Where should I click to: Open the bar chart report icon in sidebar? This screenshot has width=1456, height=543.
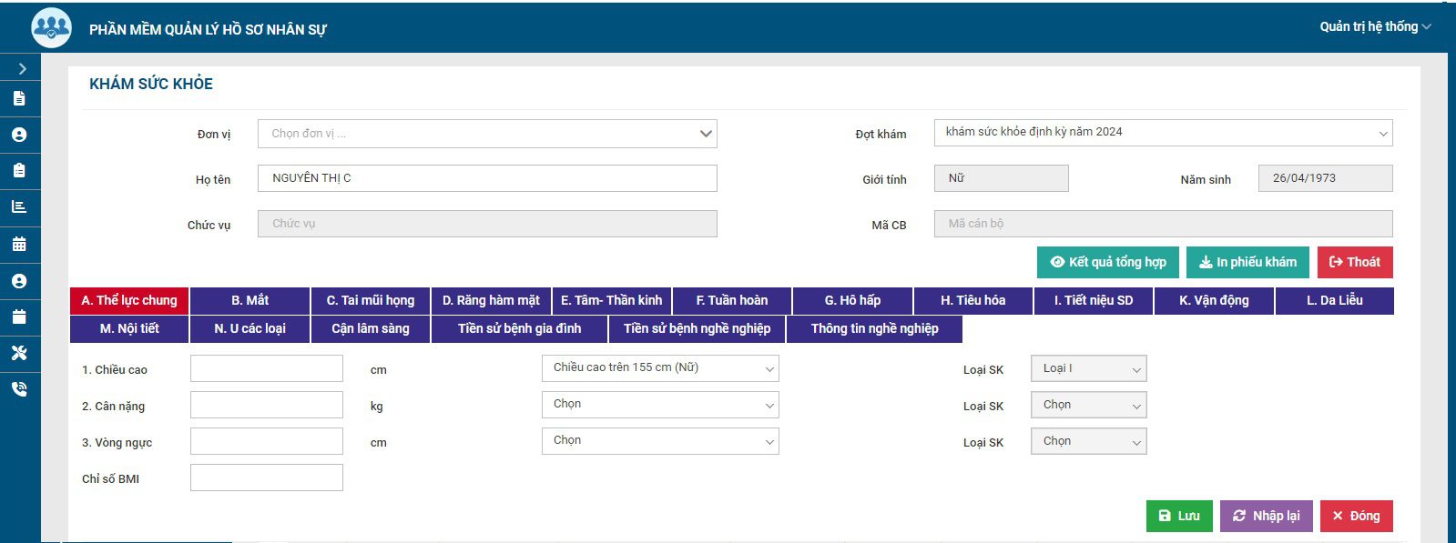coord(19,207)
